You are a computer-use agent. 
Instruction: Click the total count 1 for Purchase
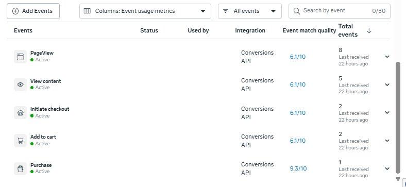pos(340,162)
